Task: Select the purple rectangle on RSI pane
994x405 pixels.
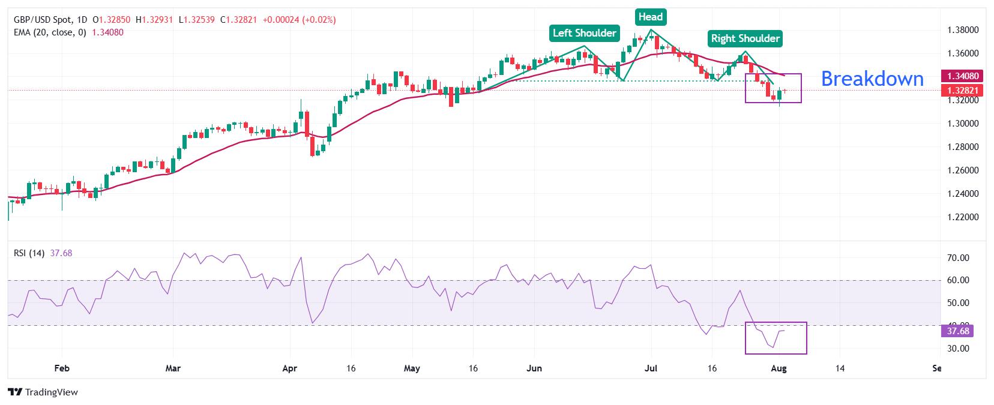Action: pyautogui.click(x=776, y=338)
